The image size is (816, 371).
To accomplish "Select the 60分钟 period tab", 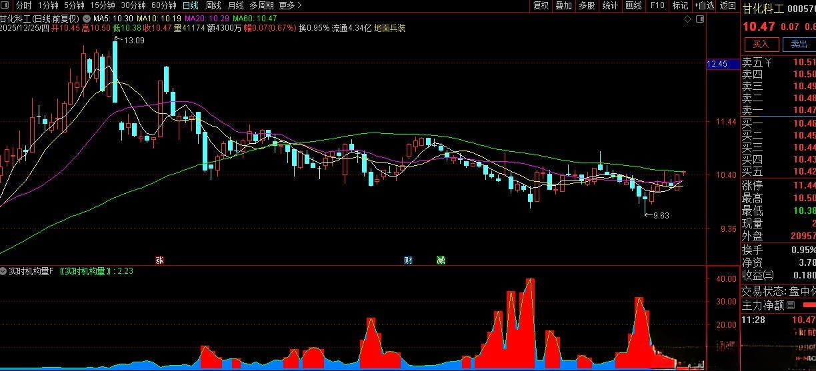I will tap(163, 5).
